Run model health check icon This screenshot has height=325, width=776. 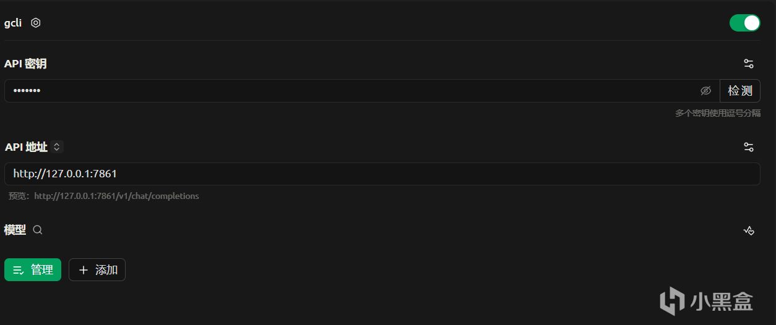click(x=749, y=230)
